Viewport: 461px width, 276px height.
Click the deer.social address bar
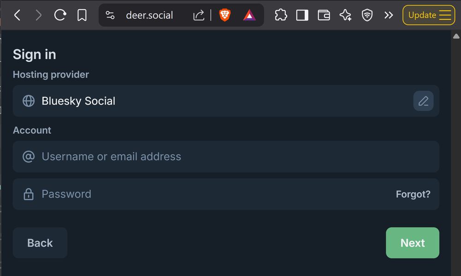149,15
